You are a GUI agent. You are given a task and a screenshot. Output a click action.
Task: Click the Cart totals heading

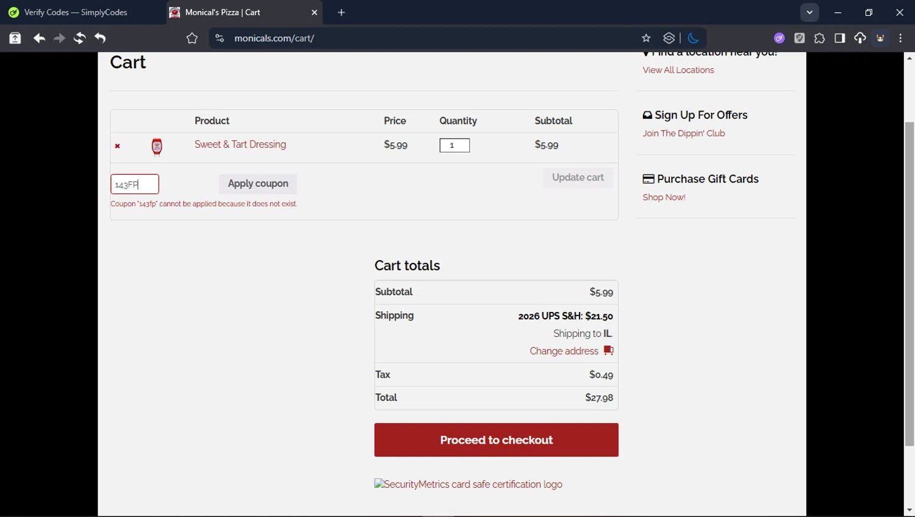407,266
